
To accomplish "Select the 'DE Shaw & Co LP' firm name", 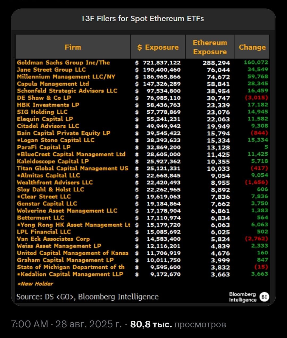I will (44, 98).
